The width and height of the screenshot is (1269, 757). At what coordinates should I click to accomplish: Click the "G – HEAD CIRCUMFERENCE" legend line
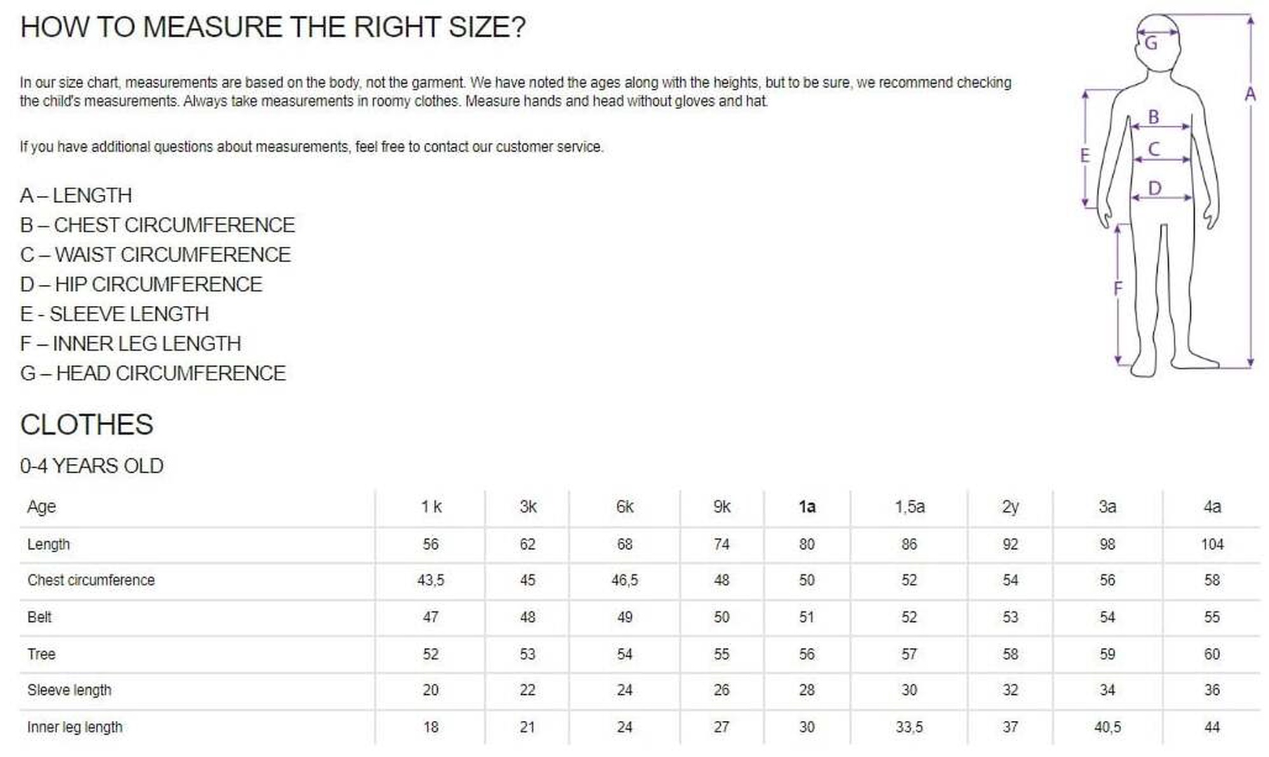tap(153, 373)
